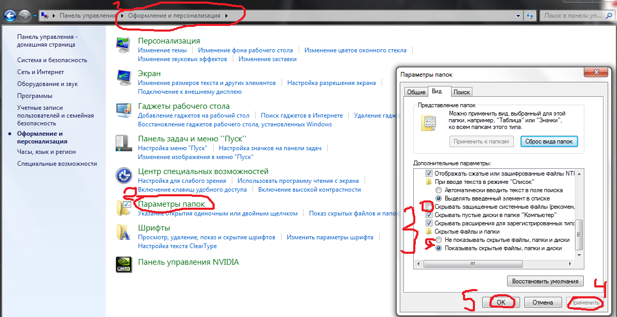Confirm the dialog with ОК
Image resolution: width=617 pixels, height=317 pixels.
click(x=501, y=302)
